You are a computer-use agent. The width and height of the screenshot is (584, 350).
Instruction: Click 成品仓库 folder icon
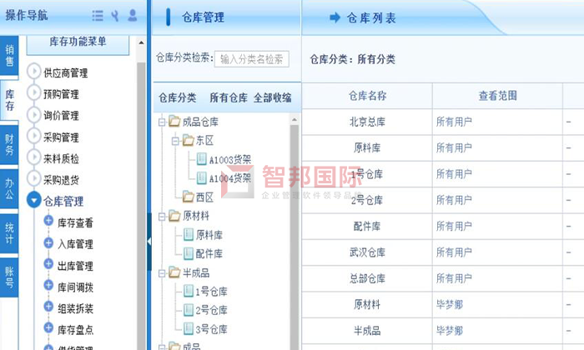174,121
